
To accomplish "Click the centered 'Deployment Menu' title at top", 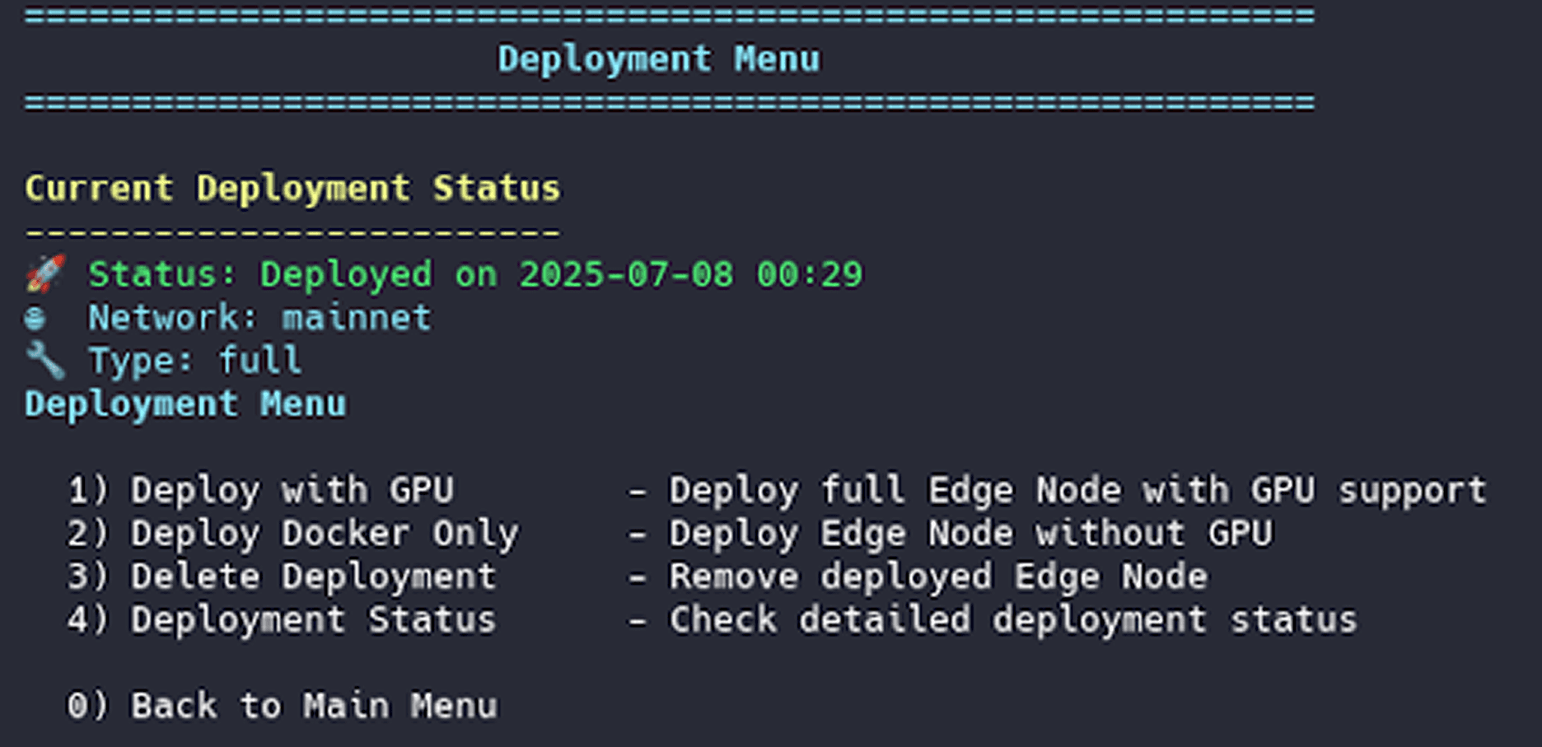I will click(659, 59).
